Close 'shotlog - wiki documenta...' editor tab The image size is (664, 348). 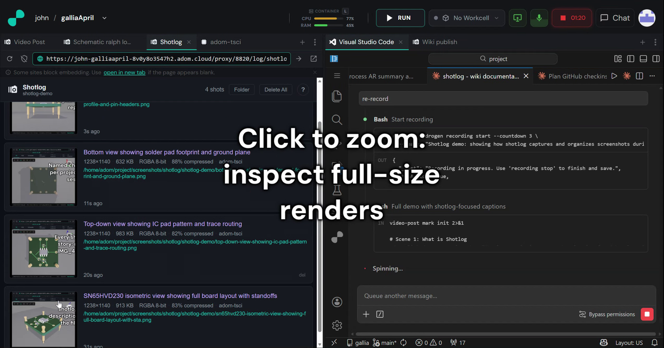[x=526, y=76]
